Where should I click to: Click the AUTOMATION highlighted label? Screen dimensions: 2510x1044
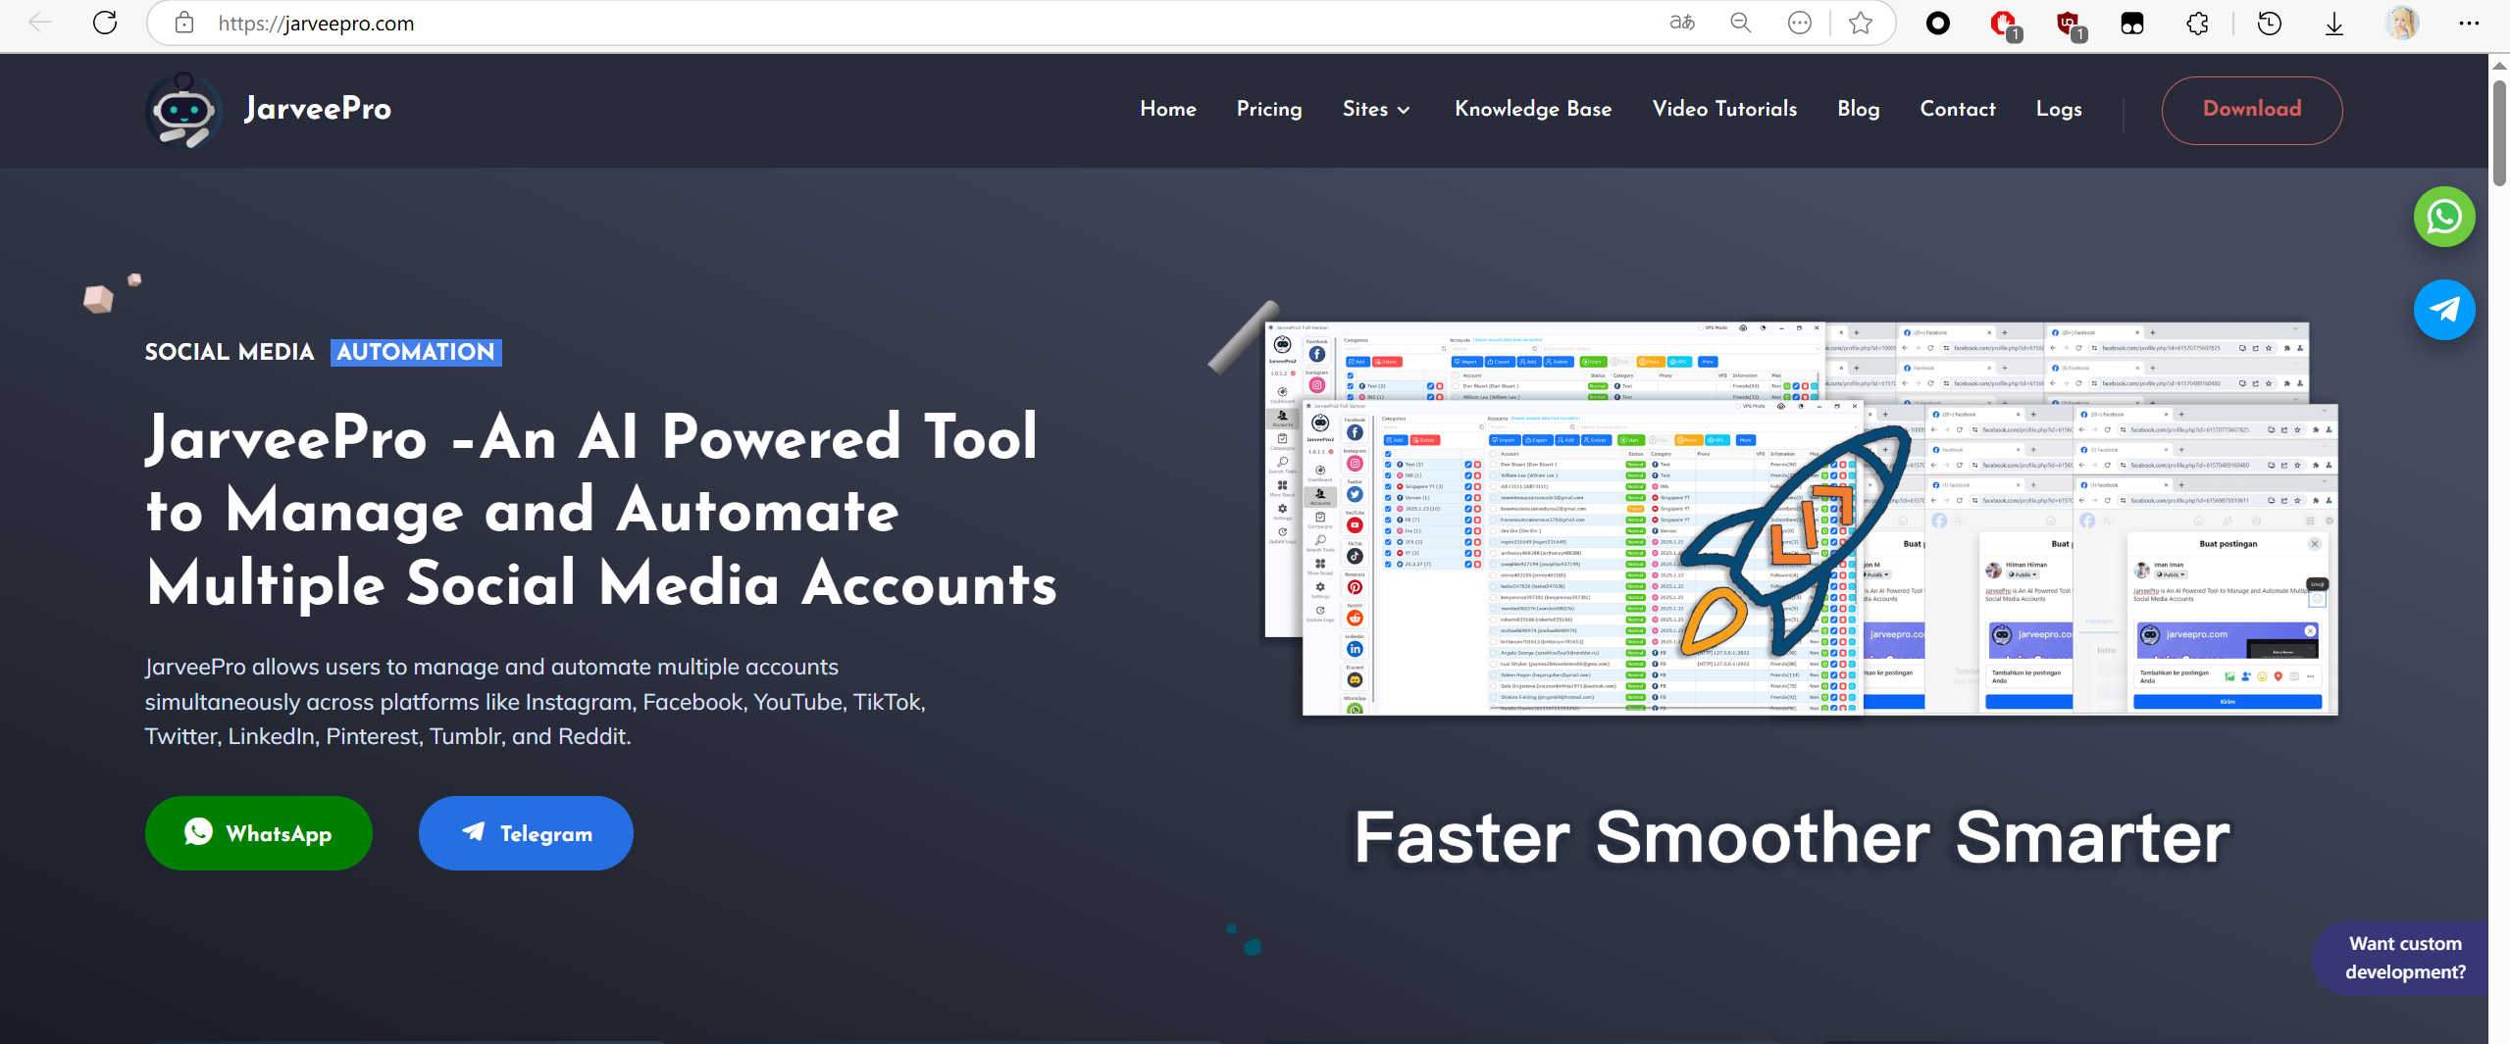[416, 352]
